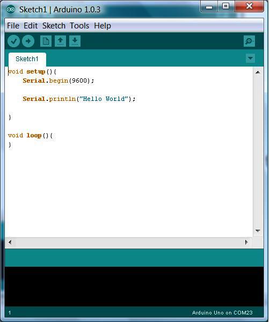The width and height of the screenshot is (270, 322).
Task: Place cursor on Serial.begin(9600) line
Action: tap(59, 80)
